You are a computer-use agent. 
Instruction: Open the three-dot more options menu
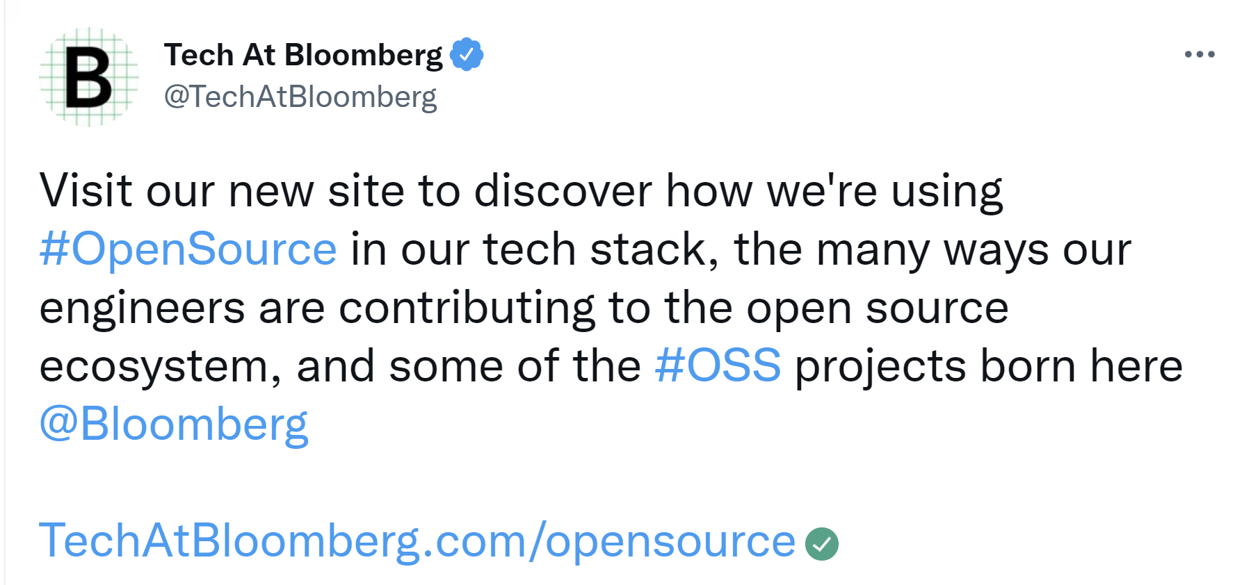[1200, 54]
